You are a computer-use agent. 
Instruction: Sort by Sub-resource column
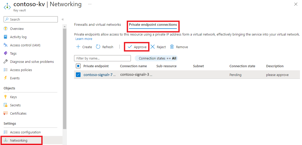tap(166, 66)
